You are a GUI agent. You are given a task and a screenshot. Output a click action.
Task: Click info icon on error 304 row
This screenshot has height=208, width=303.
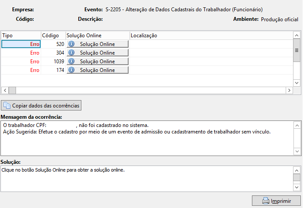pos(71,52)
